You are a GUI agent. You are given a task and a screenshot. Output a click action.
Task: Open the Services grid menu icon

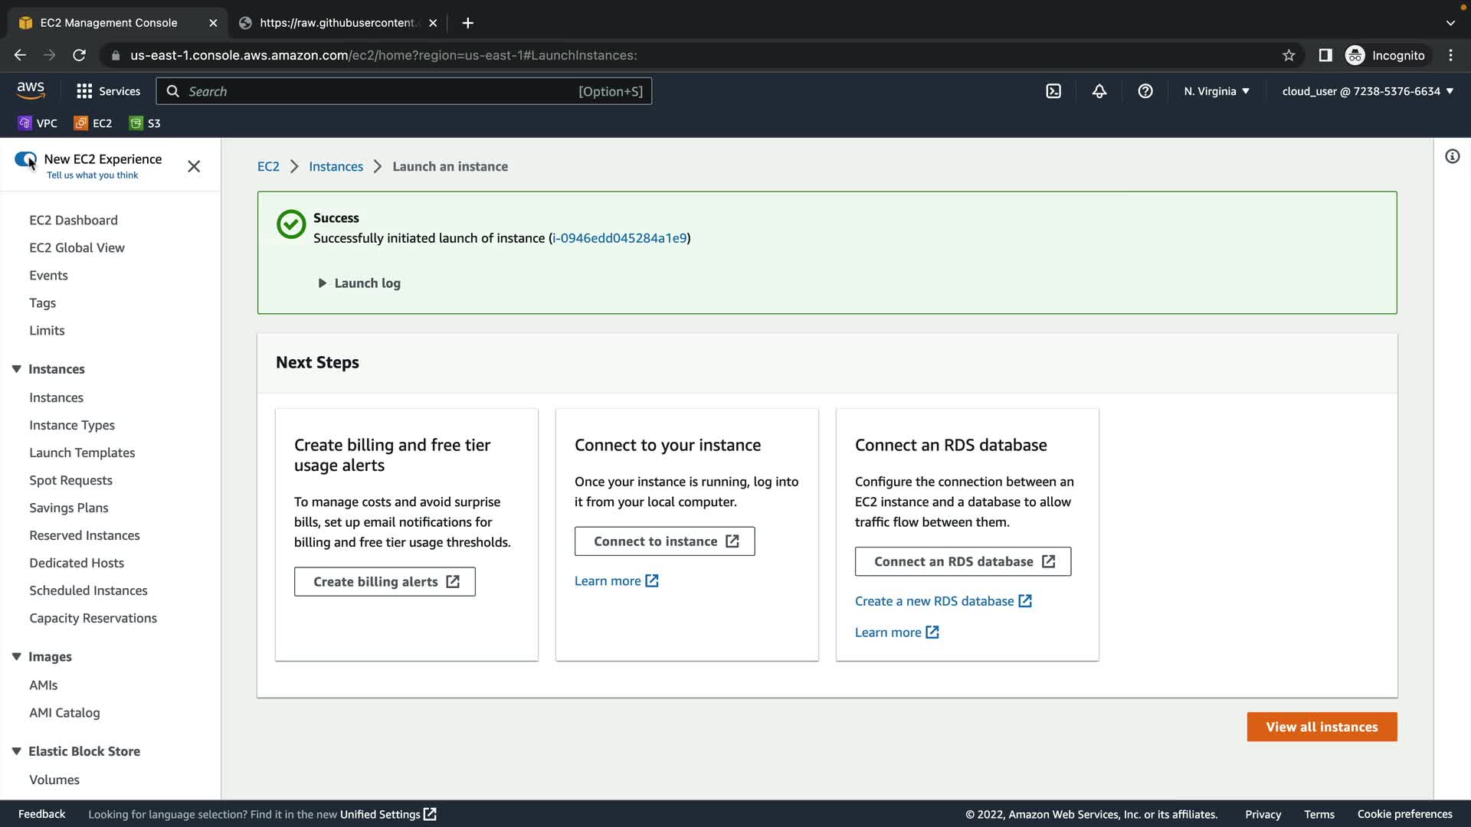[84, 91]
